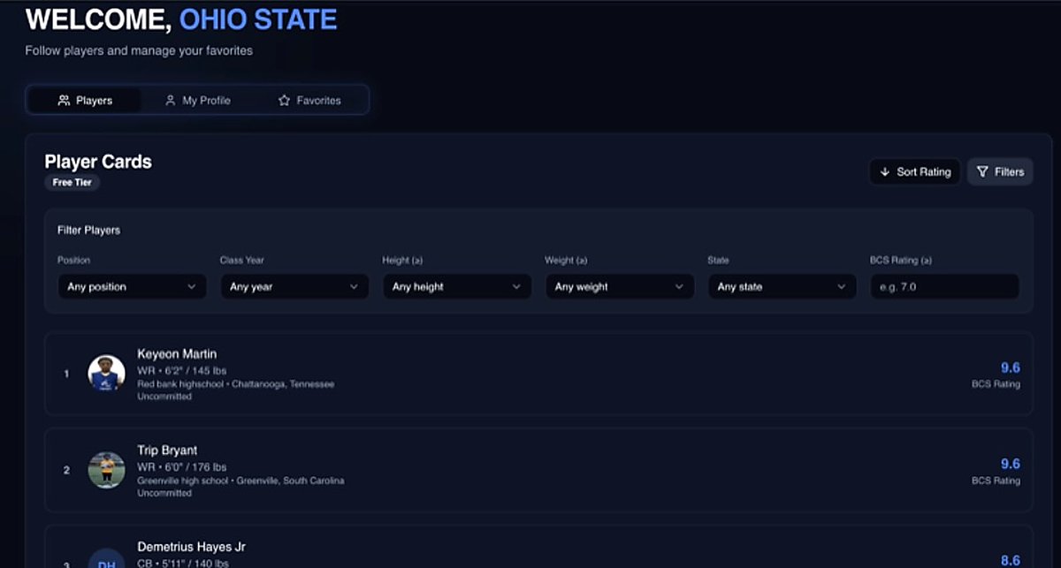Switch to the Players tab
Screen dimensions: 1061x568
(85, 101)
